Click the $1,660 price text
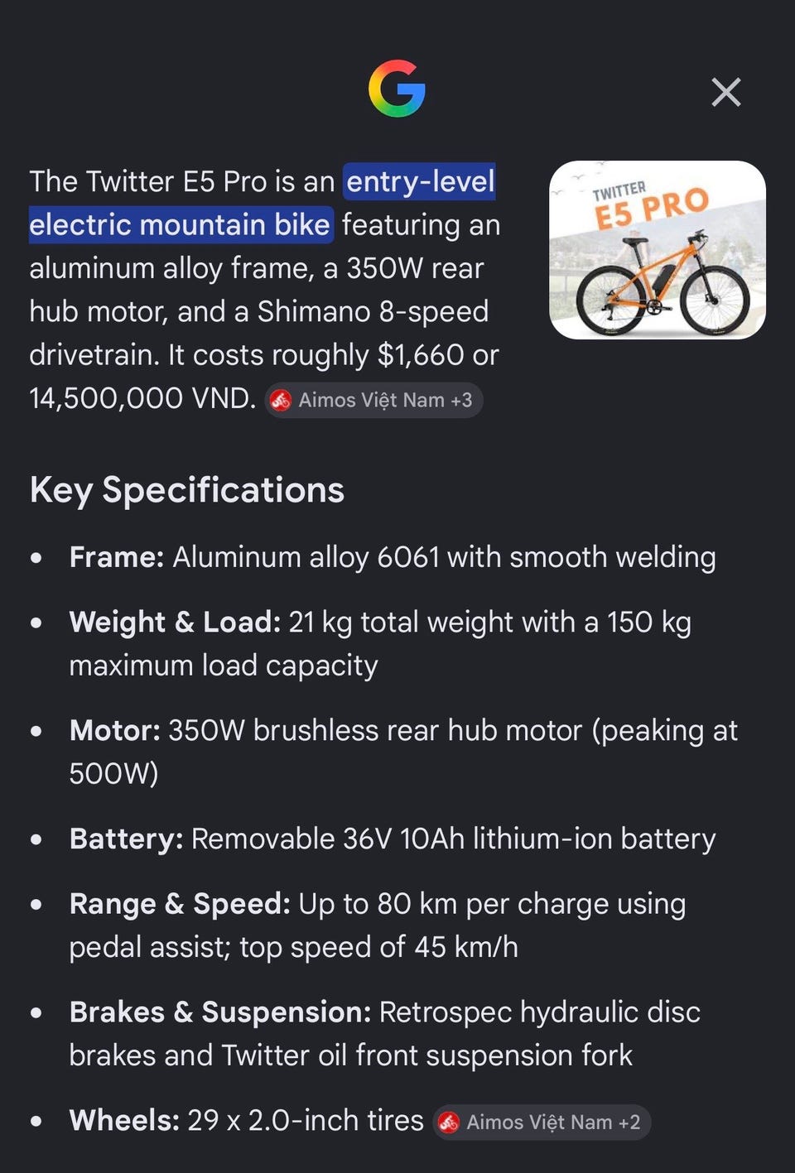The height and width of the screenshot is (1173, 795). pos(421,355)
